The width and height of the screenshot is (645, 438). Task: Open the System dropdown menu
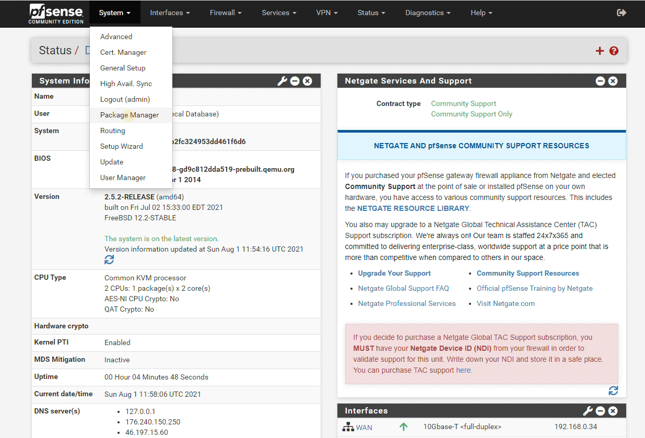[115, 13]
